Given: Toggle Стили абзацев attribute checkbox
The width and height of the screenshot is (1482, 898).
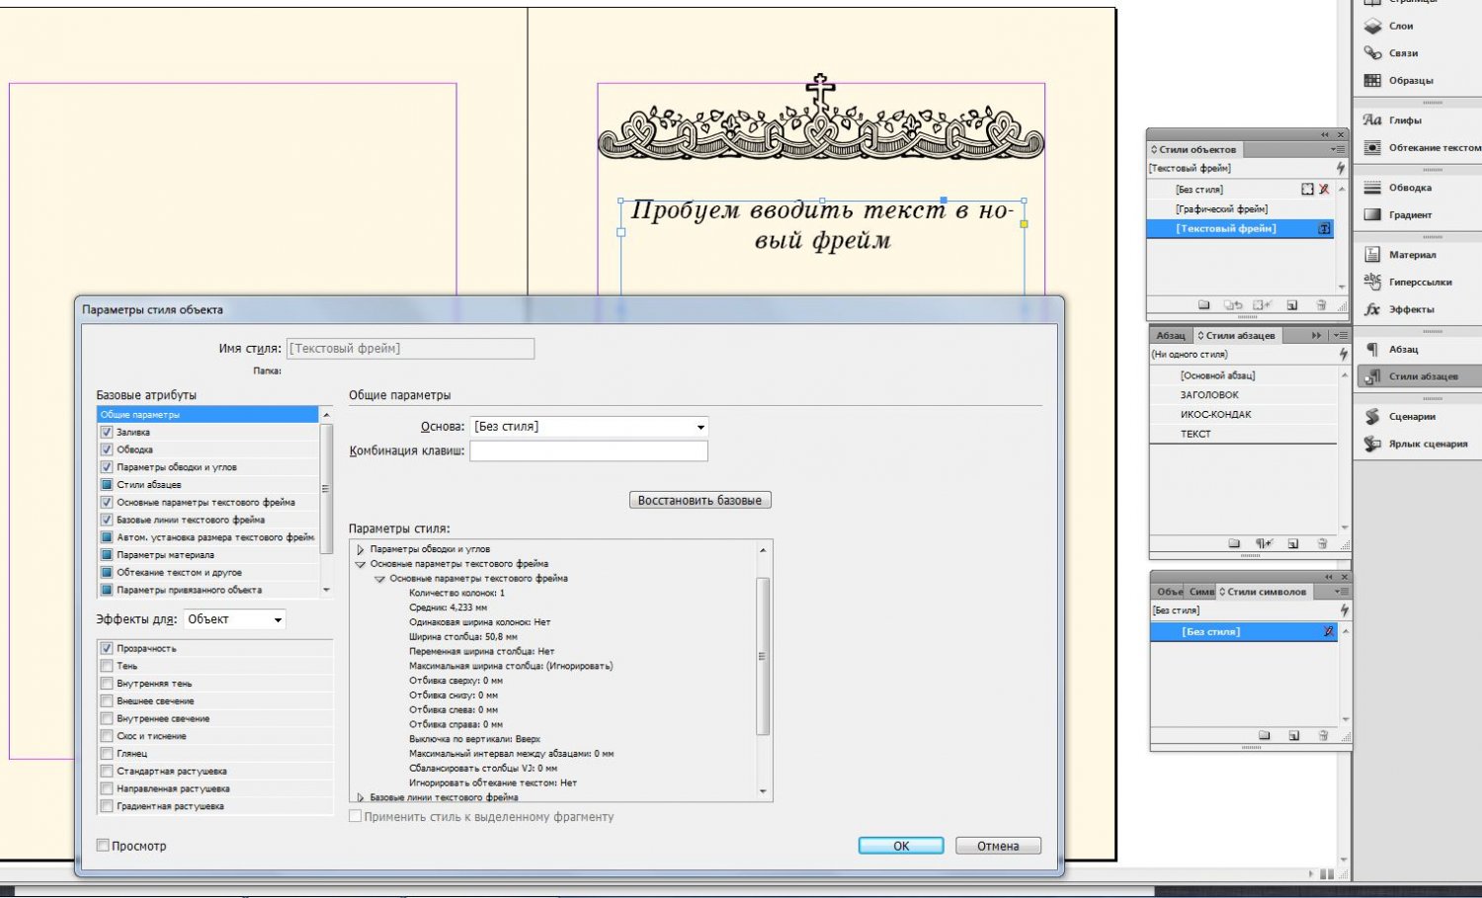Looking at the screenshot, I should (x=107, y=484).
